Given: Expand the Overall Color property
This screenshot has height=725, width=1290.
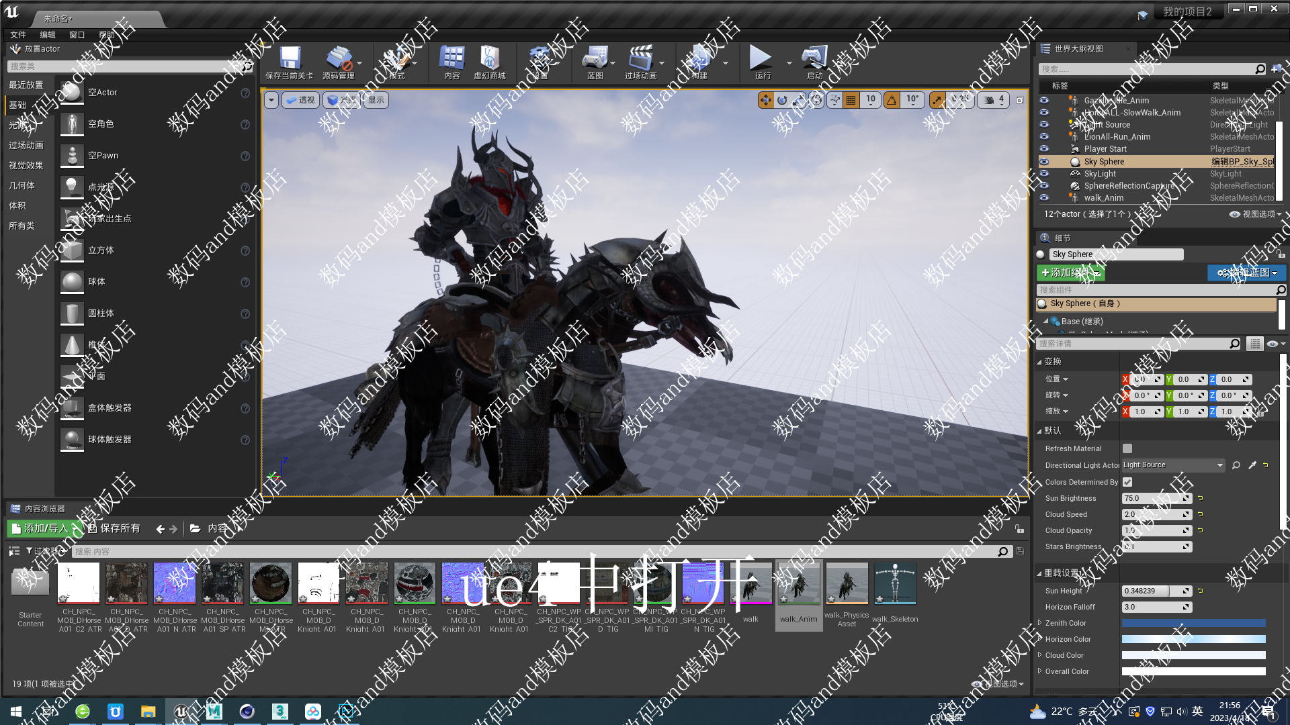Looking at the screenshot, I should click(x=1040, y=671).
